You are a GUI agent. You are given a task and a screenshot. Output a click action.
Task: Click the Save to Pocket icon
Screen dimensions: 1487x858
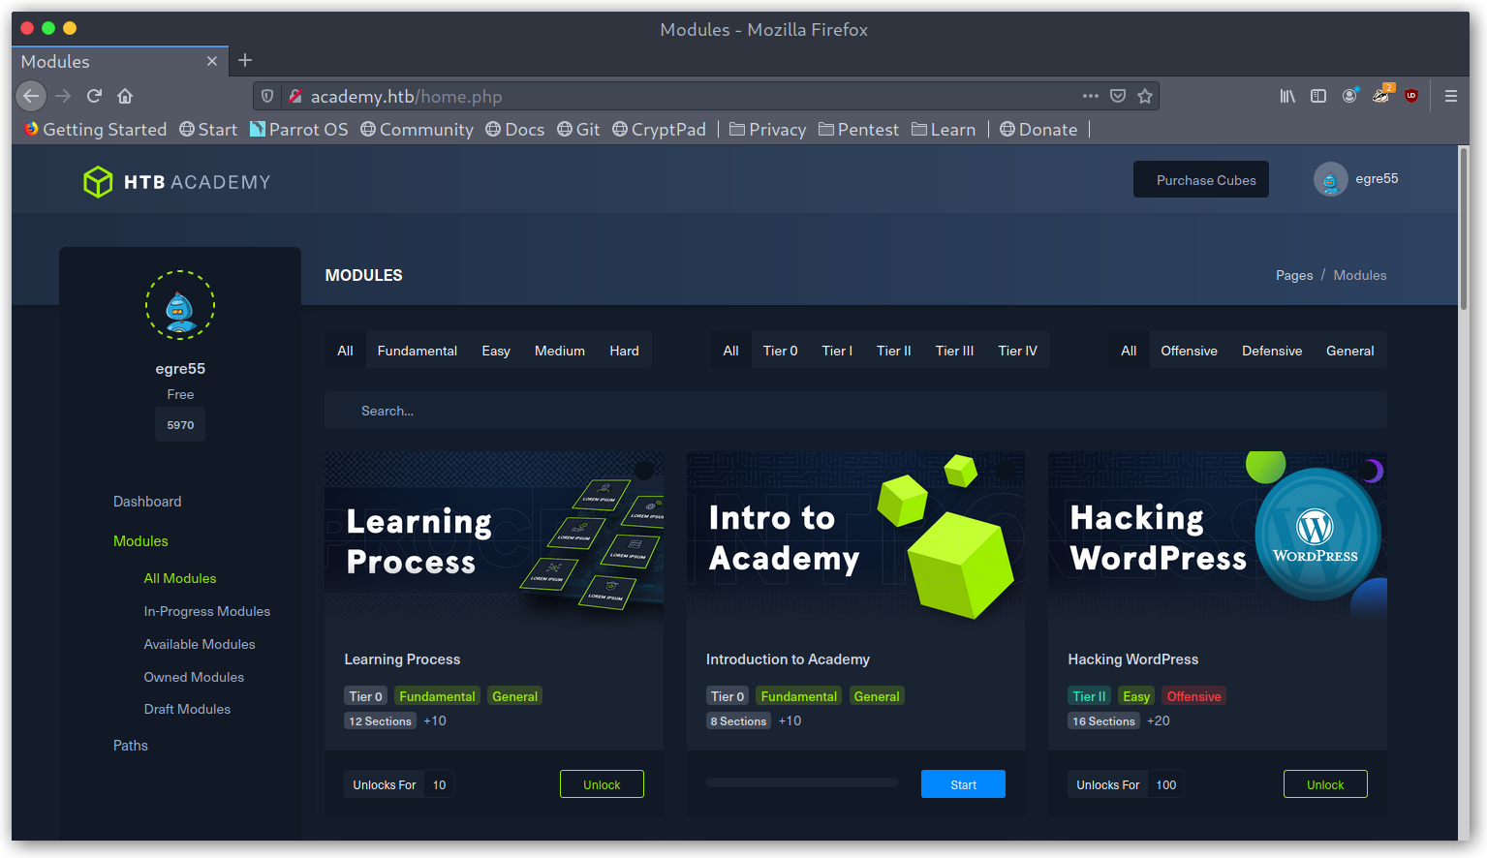point(1118,96)
